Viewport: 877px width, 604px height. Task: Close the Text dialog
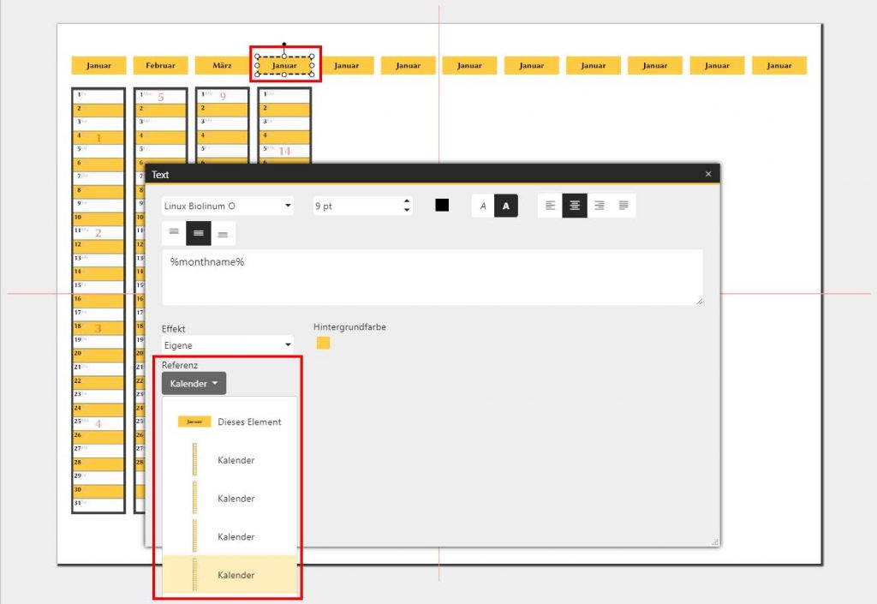click(708, 174)
